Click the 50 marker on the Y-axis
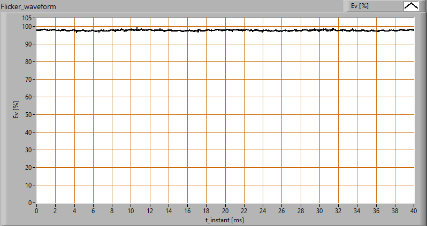 click(x=28, y=115)
